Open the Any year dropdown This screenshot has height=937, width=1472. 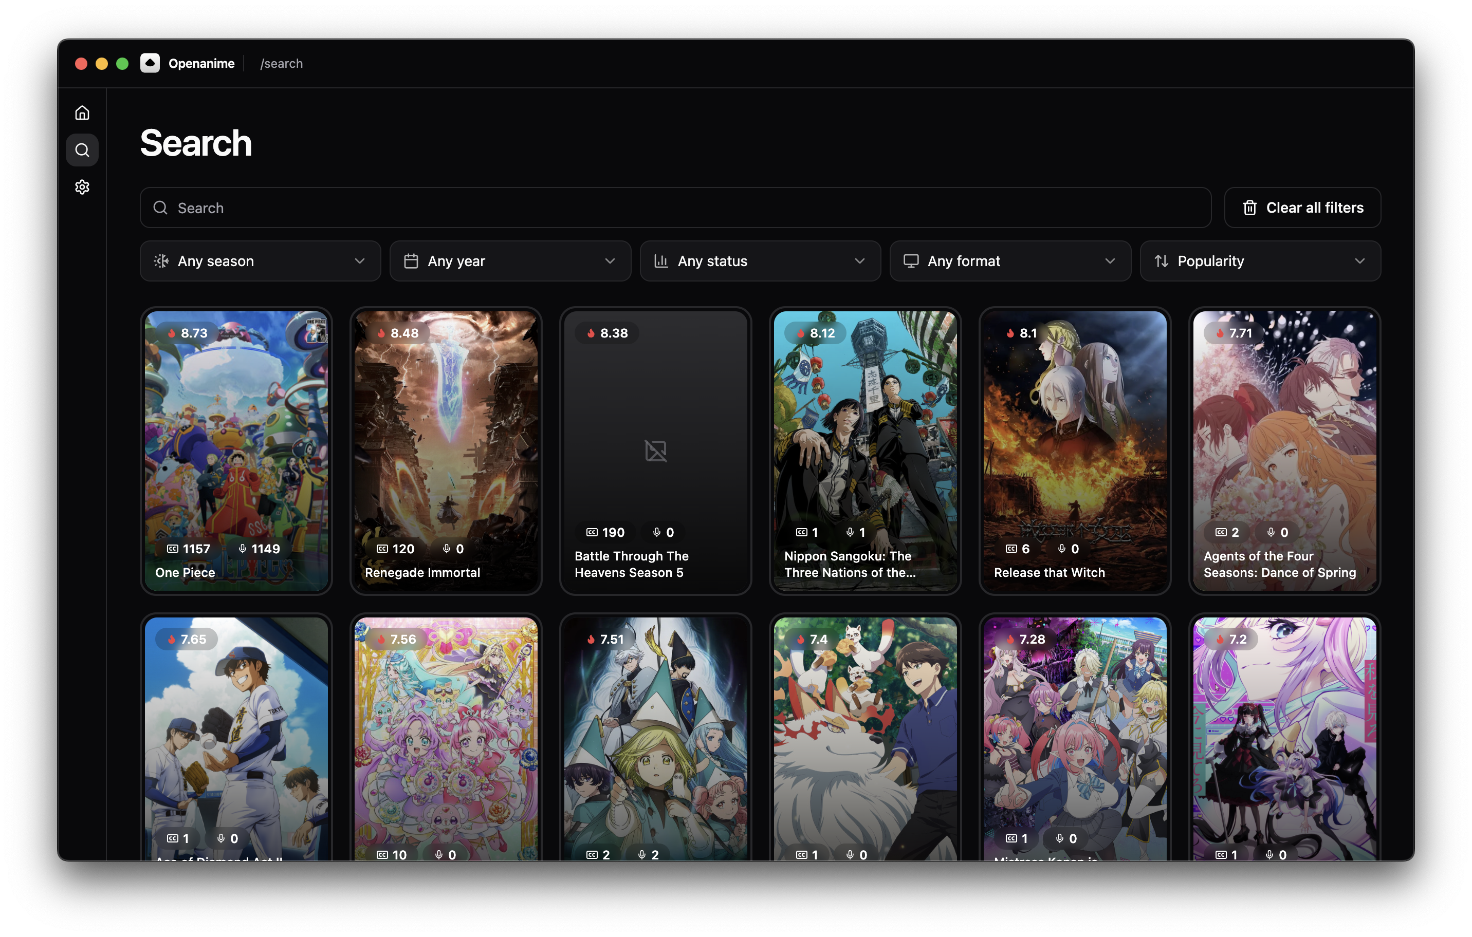click(x=510, y=261)
